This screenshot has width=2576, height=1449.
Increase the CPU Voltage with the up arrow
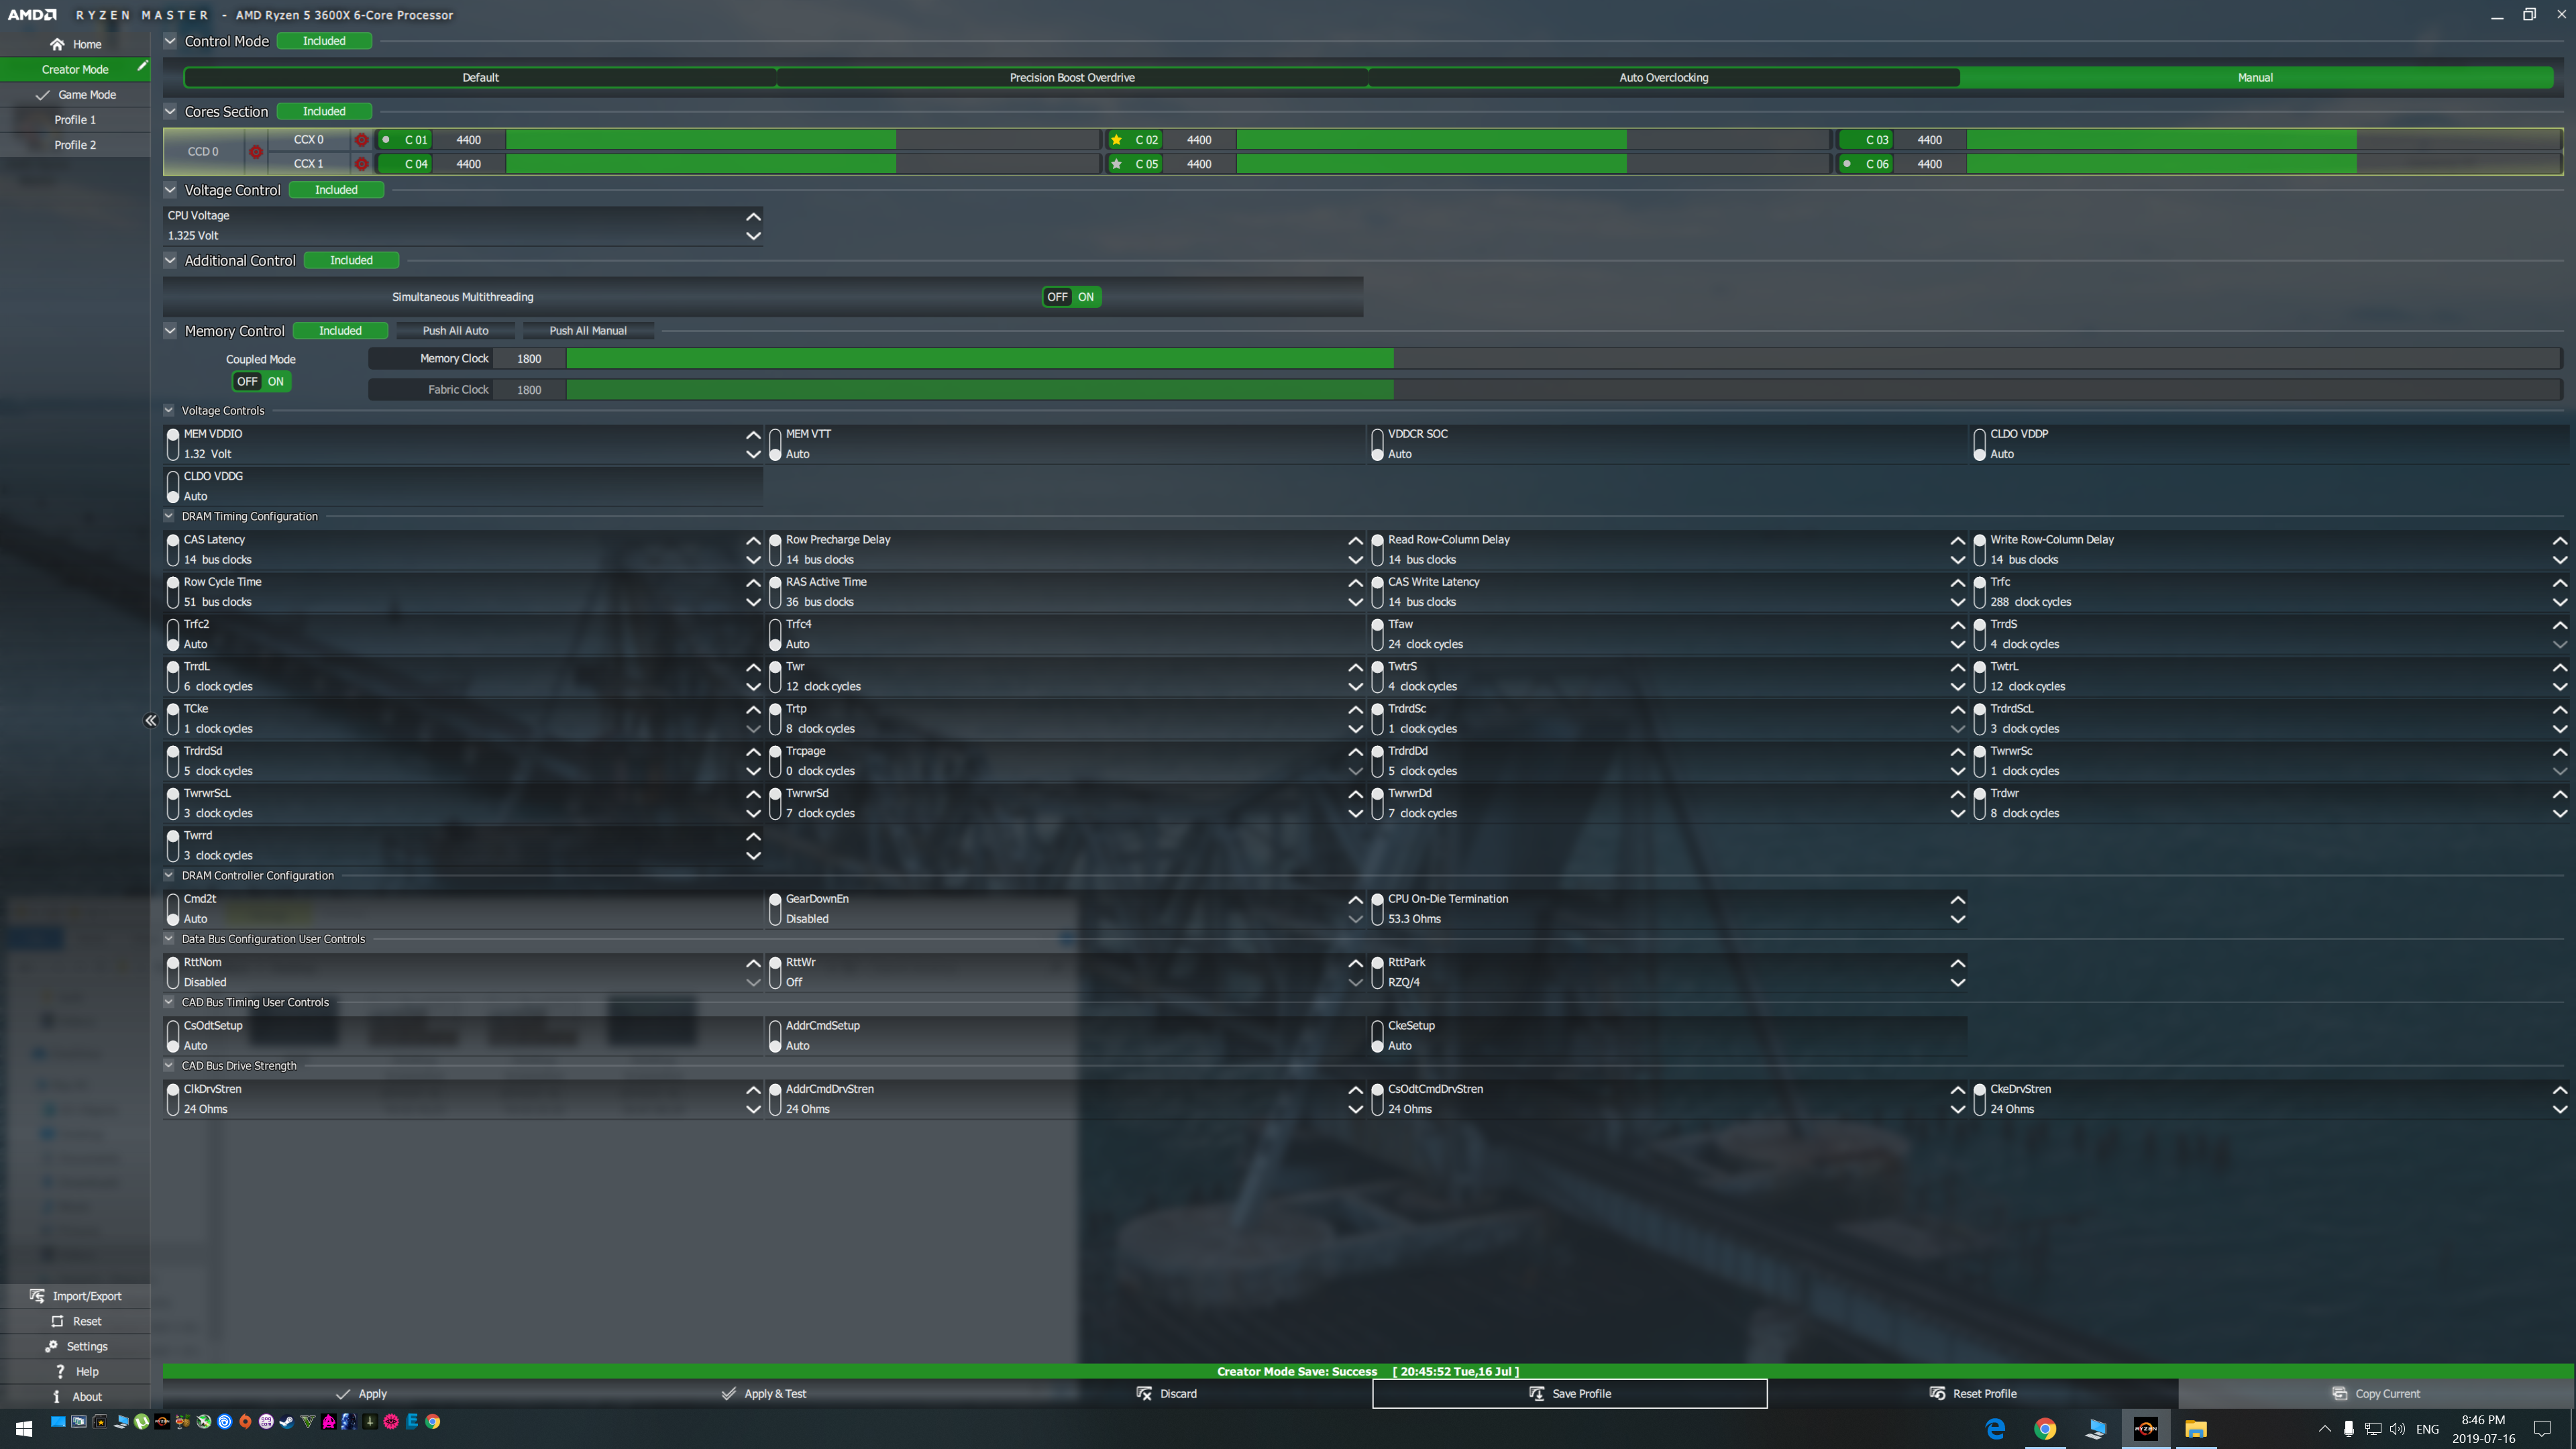point(753,216)
